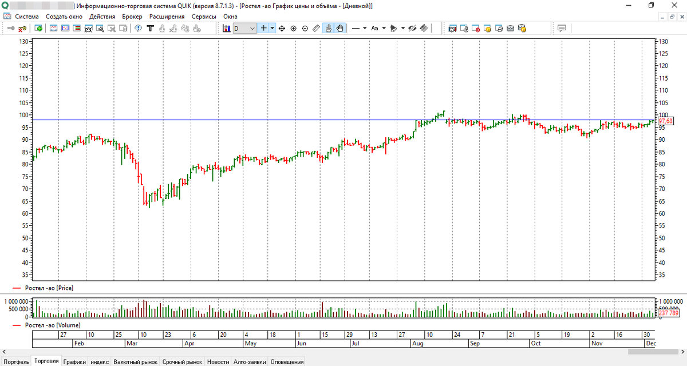Click the Aug month label on timeline
687x366 pixels.
pyautogui.click(x=418, y=344)
